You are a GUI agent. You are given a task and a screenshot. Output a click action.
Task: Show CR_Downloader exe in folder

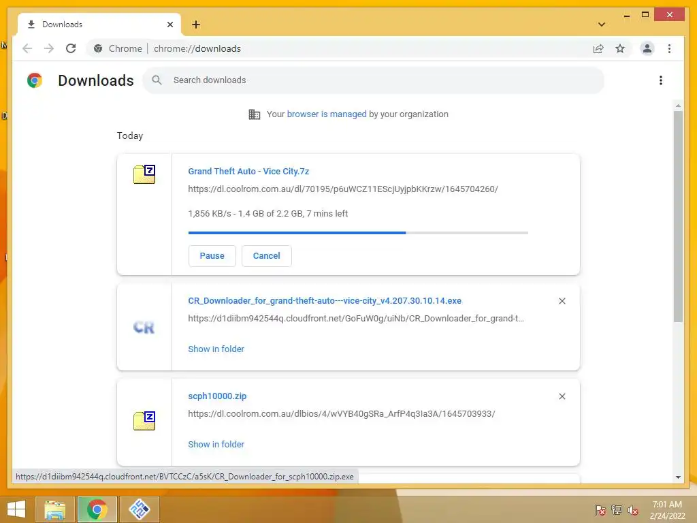tap(216, 349)
